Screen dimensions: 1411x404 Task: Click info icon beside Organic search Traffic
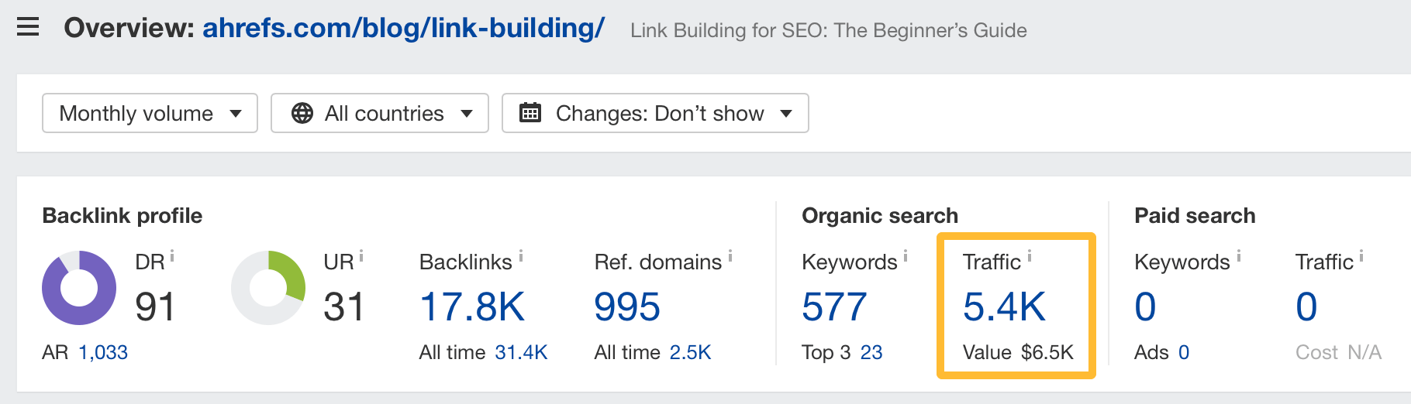1030,255
